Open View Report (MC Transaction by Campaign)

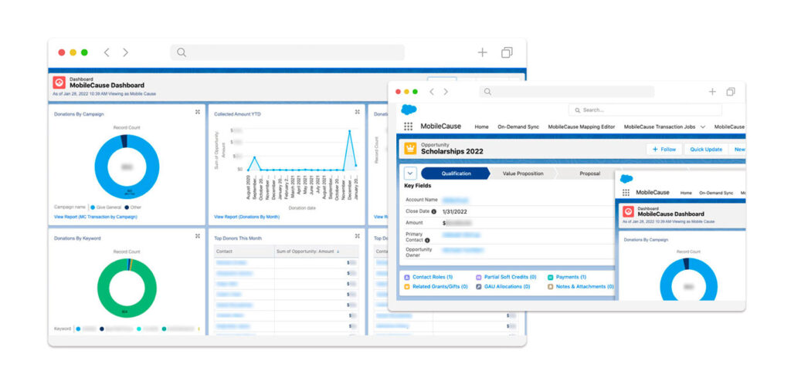(95, 217)
